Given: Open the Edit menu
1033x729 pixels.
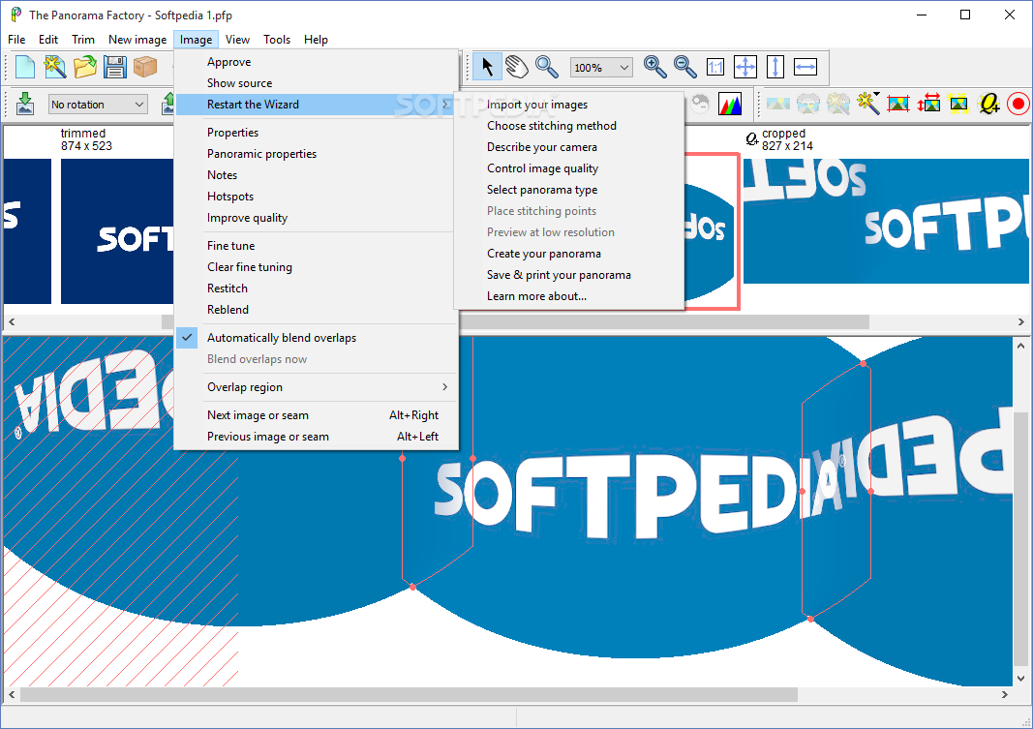Looking at the screenshot, I should pos(48,40).
